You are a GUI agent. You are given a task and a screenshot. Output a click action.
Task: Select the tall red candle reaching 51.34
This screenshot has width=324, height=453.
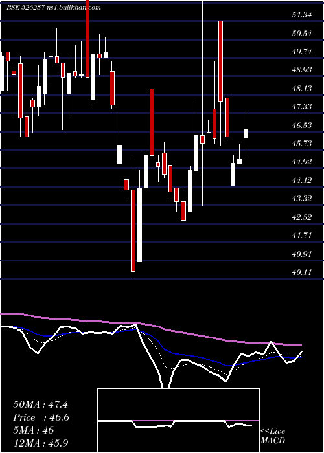220,61
